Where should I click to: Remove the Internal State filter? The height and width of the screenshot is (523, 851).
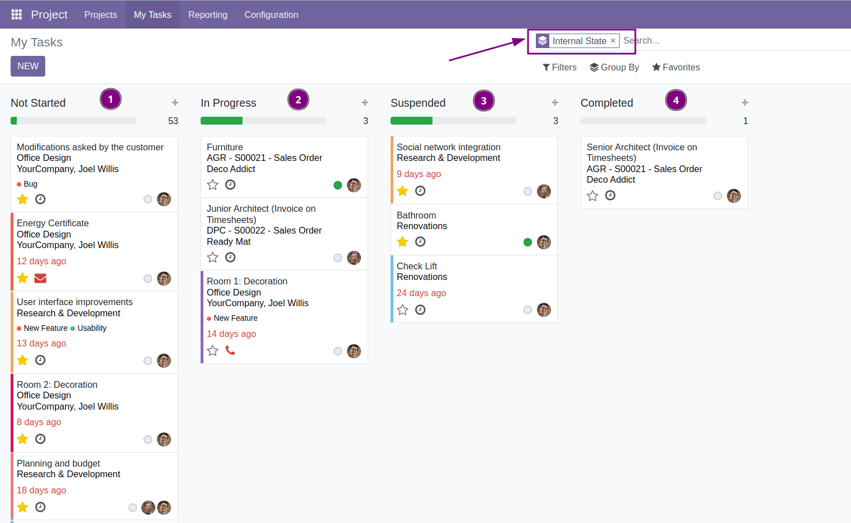(613, 40)
